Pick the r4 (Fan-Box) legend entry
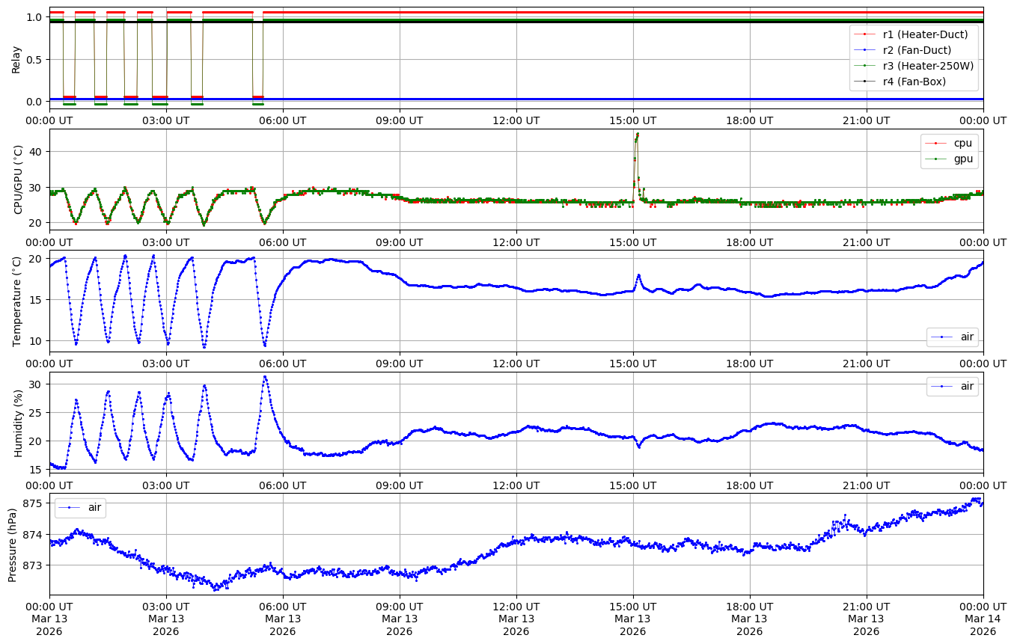 [x=914, y=82]
